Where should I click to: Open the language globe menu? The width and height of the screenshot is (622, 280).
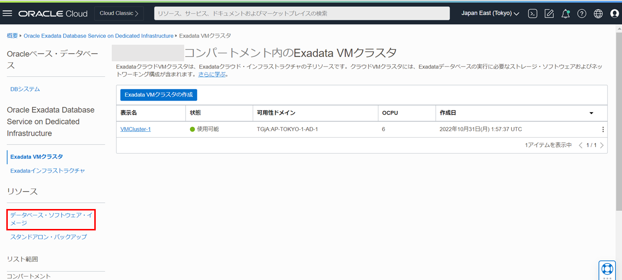(598, 14)
